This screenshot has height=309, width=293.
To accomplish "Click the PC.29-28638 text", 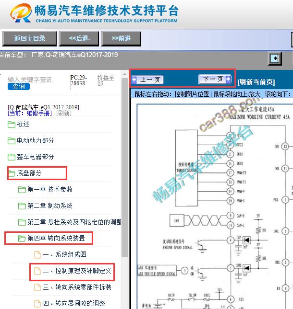I will click(78, 80).
